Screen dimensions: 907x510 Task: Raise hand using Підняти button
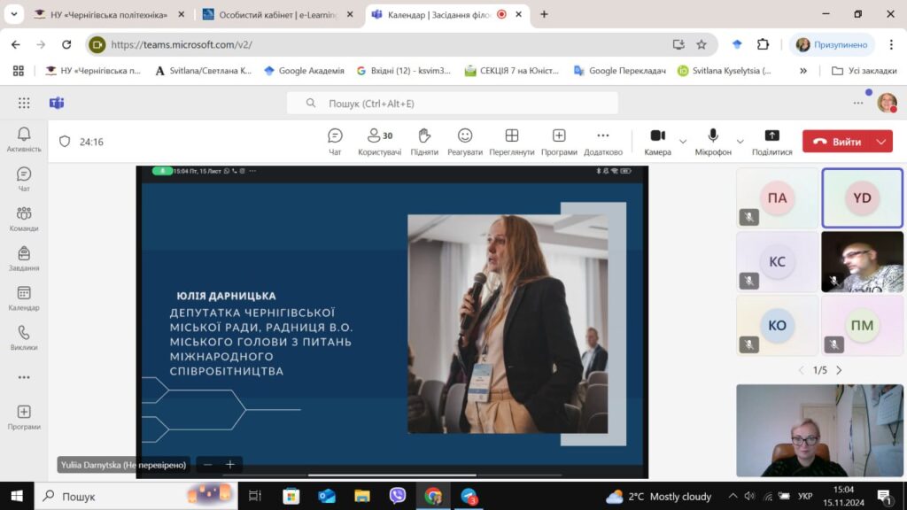point(424,141)
